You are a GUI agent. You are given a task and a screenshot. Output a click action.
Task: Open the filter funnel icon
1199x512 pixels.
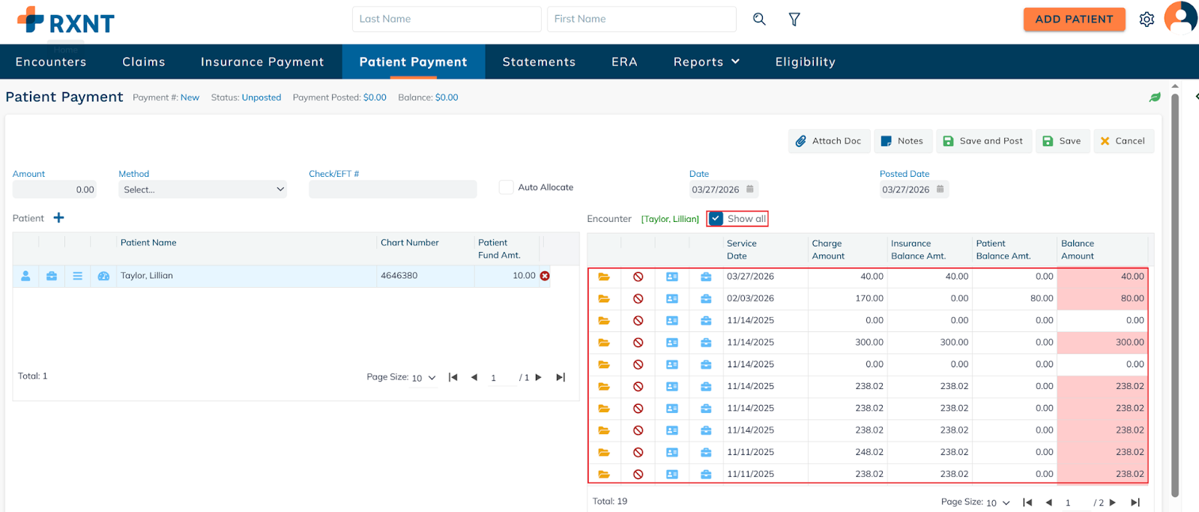tap(794, 19)
